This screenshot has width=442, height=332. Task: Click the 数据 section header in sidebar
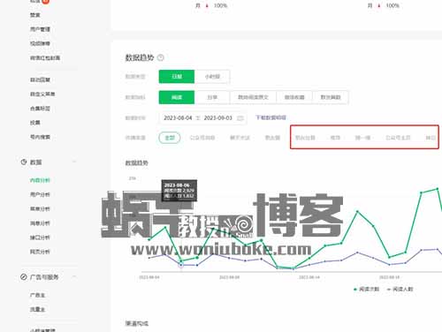[35, 162]
